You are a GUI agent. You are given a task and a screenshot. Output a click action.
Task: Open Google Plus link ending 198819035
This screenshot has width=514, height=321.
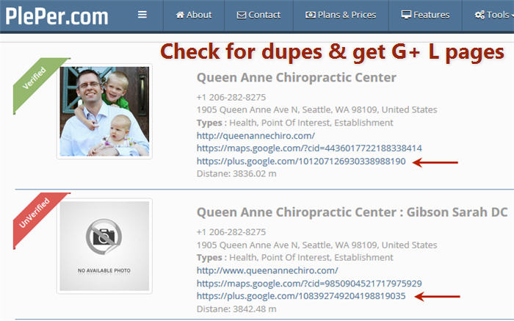click(301, 296)
